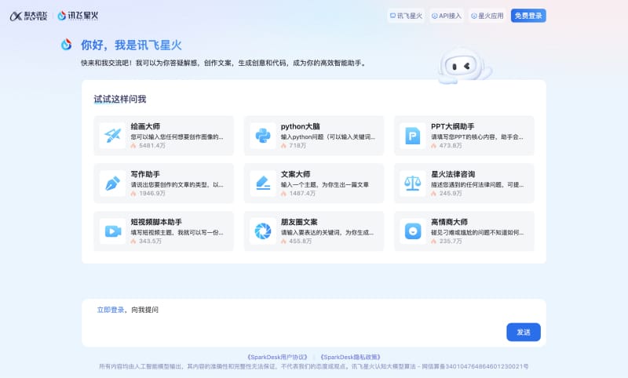The width and height of the screenshot is (628, 378).
Task: Click the 朋友圈文案 aperture icon
Action: coord(263,231)
